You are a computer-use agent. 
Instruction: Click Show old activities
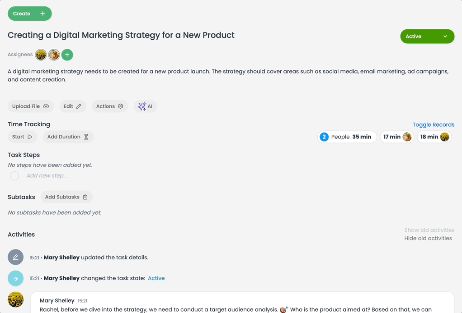(429, 230)
